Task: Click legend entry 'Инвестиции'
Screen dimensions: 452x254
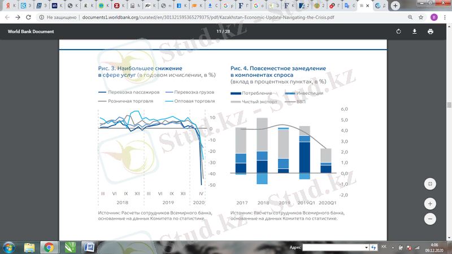Action: [304, 93]
